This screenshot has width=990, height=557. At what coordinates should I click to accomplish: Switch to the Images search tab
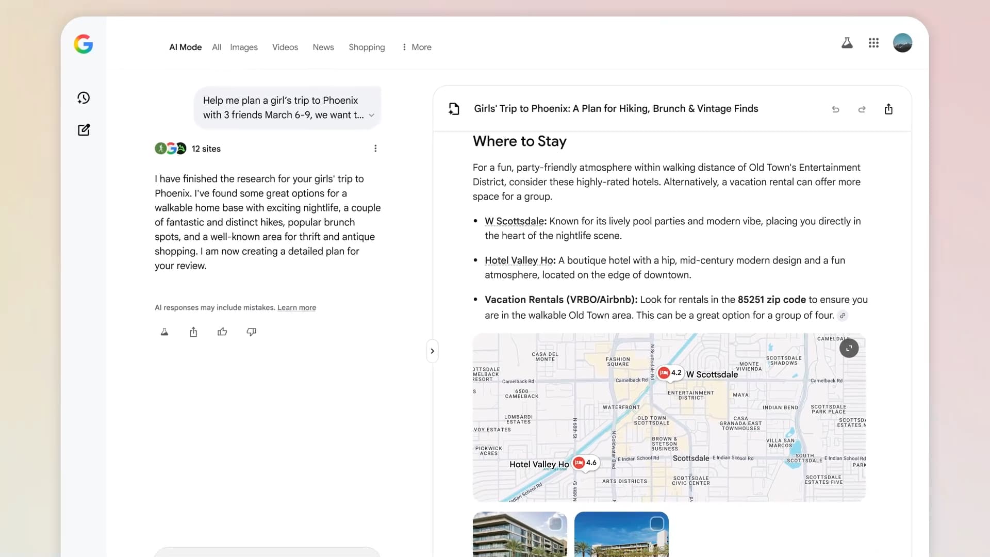[244, 47]
